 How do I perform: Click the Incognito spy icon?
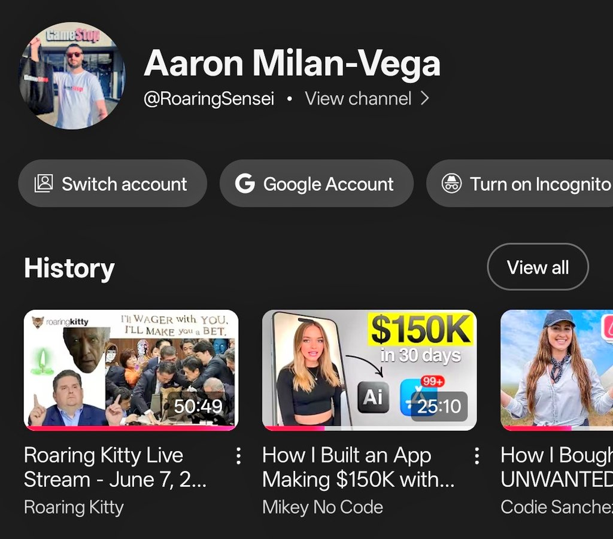pos(451,184)
